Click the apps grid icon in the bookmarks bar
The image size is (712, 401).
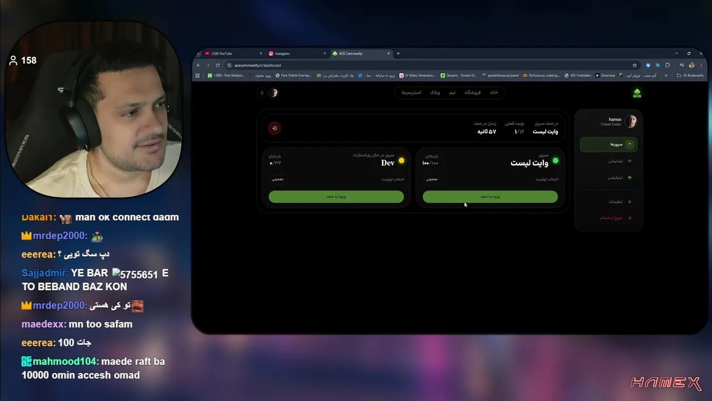(197, 75)
